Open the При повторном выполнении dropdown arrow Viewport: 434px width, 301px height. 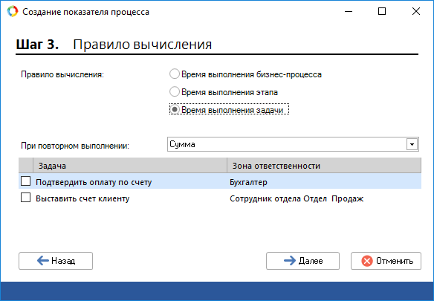[412, 144]
